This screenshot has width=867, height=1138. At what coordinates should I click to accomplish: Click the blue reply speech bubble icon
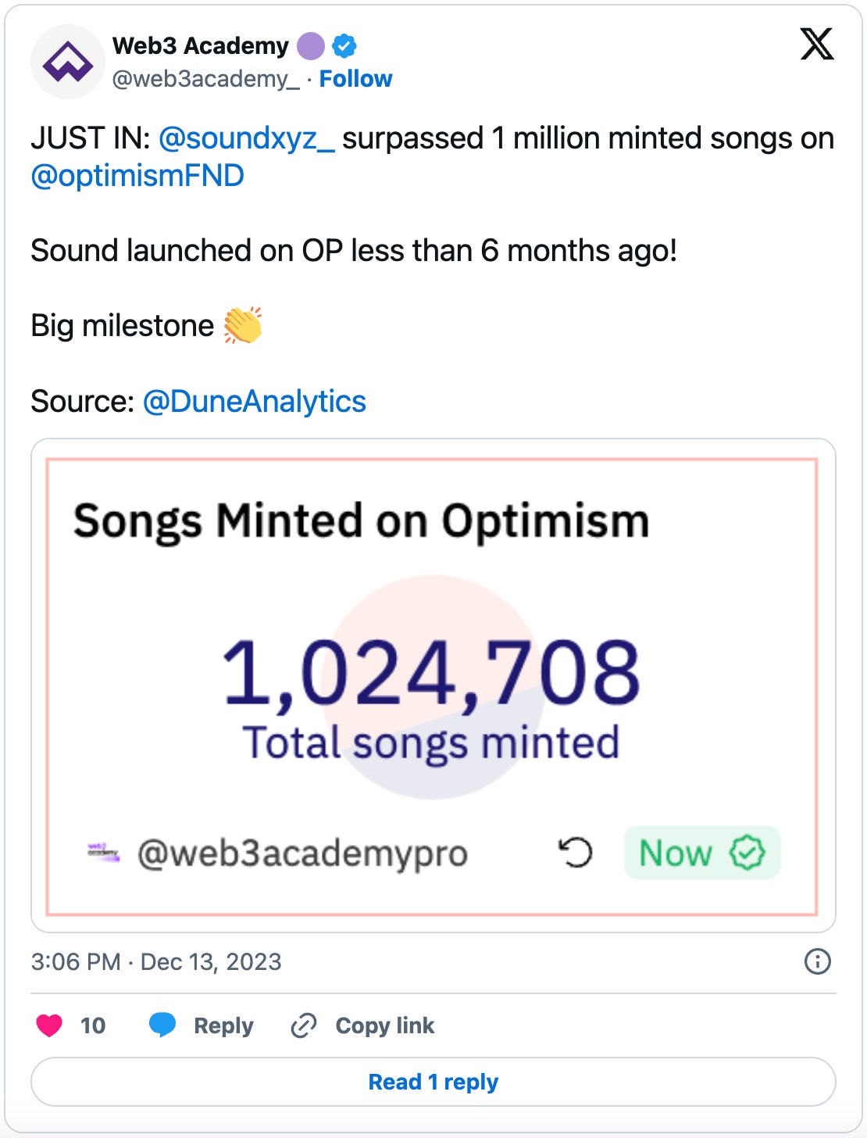point(162,1025)
